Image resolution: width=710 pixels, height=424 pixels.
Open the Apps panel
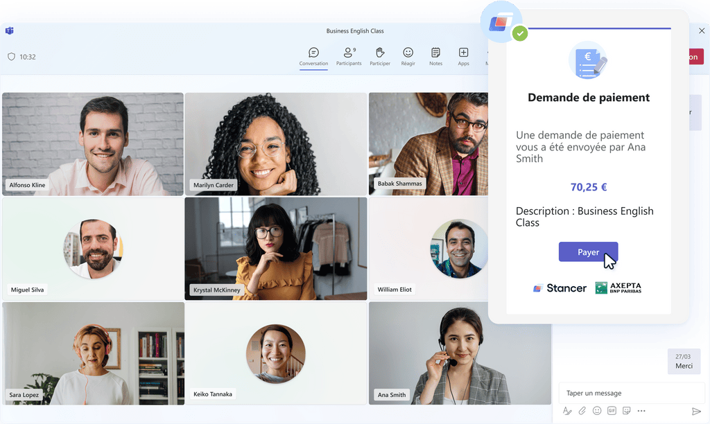463,56
